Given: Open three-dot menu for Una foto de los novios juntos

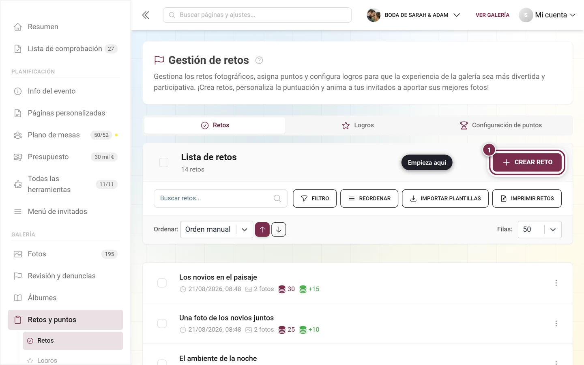Looking at the screenshot, I should [x=556, y=324].
